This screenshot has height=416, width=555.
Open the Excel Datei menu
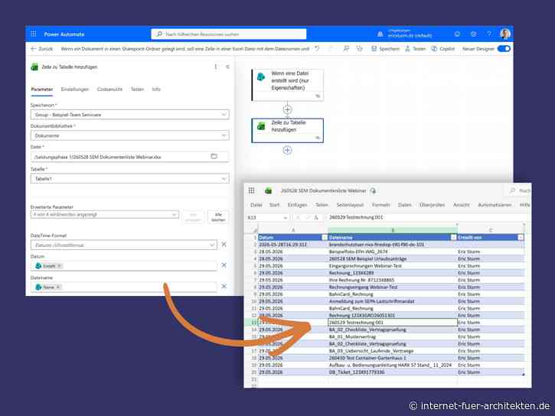(x=256, y=205)
